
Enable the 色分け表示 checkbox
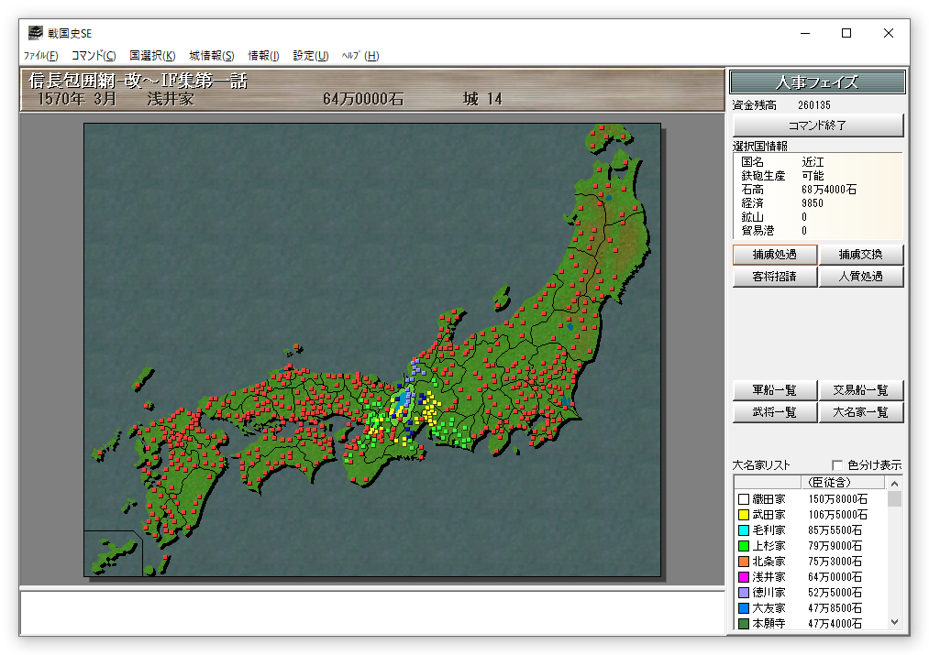tap(836, 464)
